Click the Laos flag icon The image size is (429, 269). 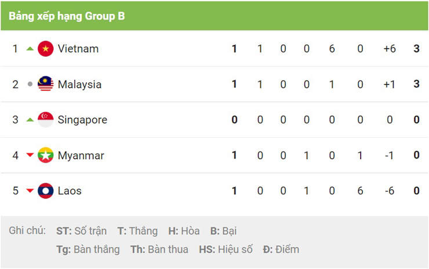45,191
